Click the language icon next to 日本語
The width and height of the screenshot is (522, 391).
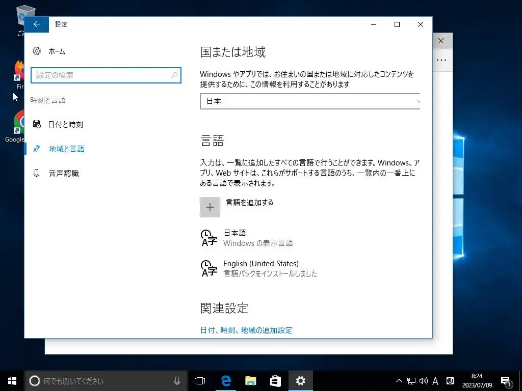click(208, 238)
